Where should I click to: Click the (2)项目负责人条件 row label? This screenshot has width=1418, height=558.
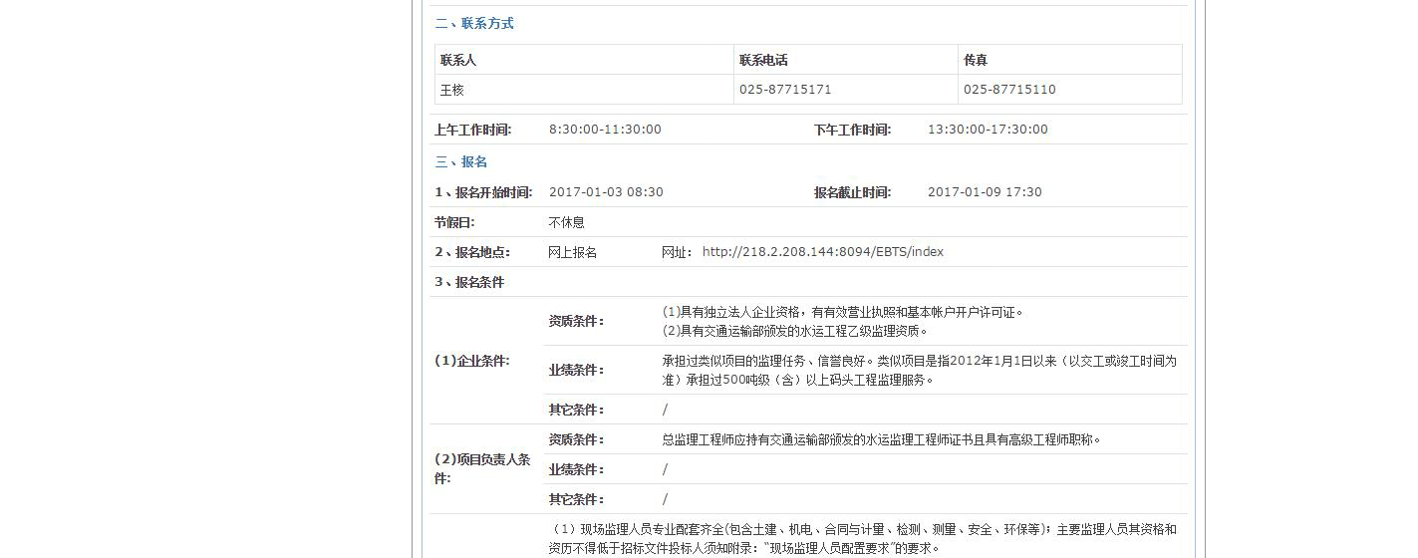point(482,468)
